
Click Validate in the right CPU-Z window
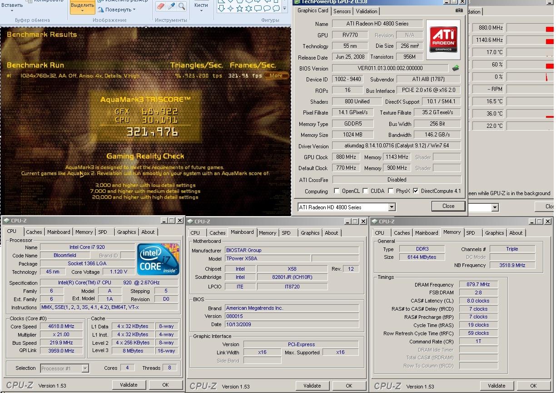pos(496,386)
